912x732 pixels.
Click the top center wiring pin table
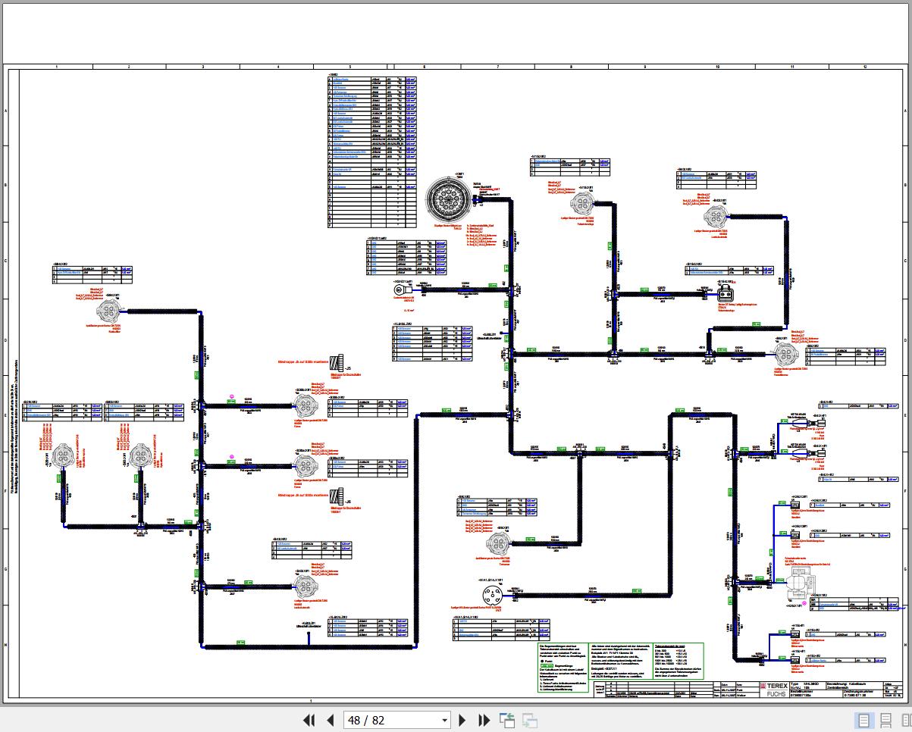372,152
